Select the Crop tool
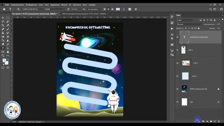 3,25
